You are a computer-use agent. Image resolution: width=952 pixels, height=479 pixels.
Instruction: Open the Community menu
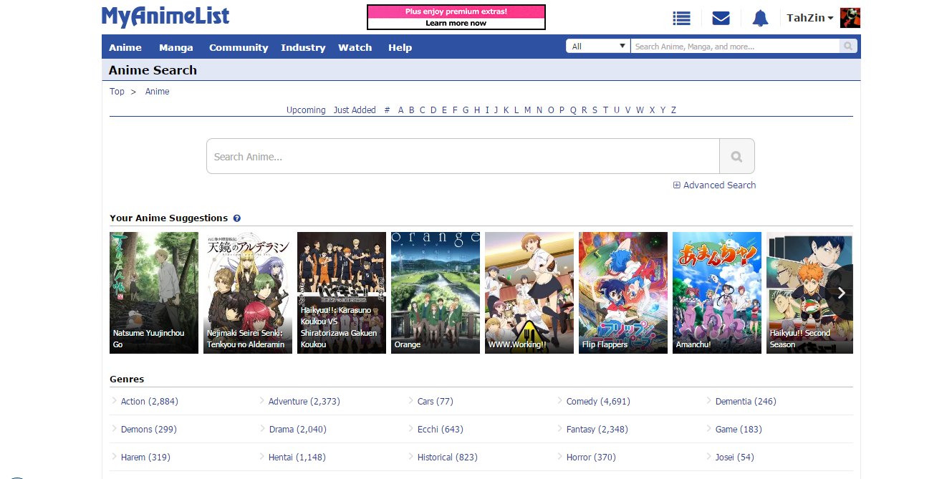point(239,48)
